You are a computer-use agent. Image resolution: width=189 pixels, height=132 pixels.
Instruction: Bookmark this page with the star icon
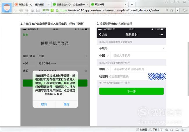click(172, 10)
